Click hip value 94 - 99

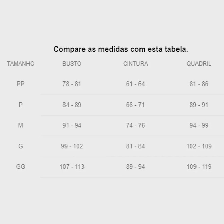tap(199, 126)
